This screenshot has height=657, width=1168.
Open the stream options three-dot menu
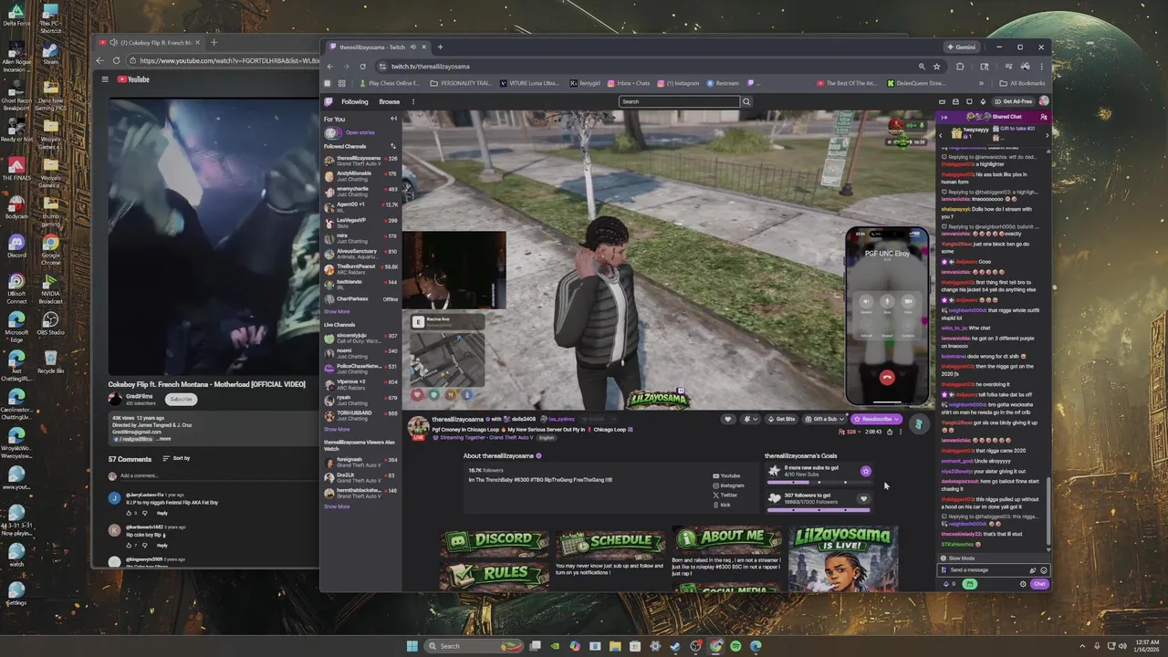pos(901,432)
